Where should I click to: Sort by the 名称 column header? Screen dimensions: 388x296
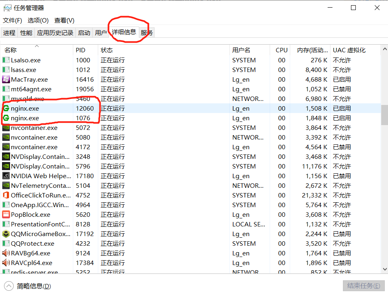[37, 50]
